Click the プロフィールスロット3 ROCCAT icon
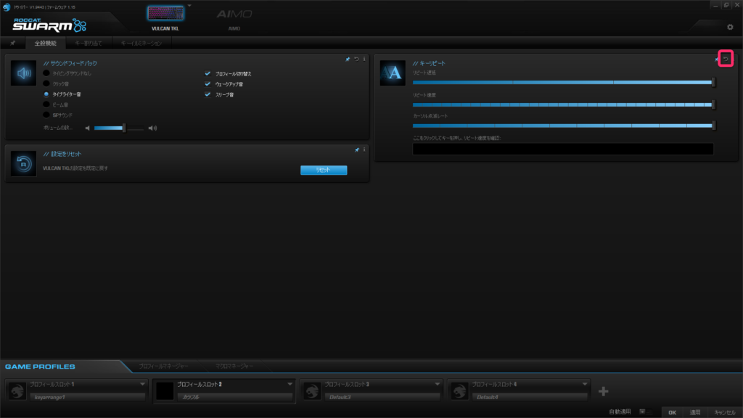Viewport: 743px width, 418px height. pyautogui.click(x=312, y=391)
